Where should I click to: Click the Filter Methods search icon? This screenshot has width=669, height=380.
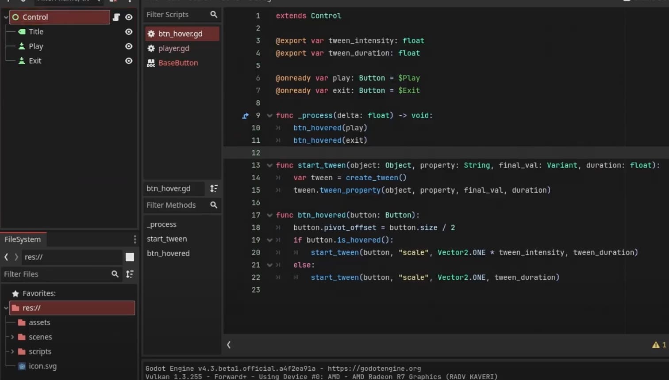[214, 205]
